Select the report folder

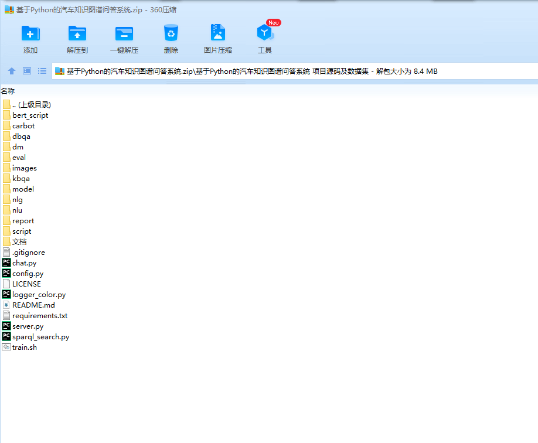click(x=19, y=221)
